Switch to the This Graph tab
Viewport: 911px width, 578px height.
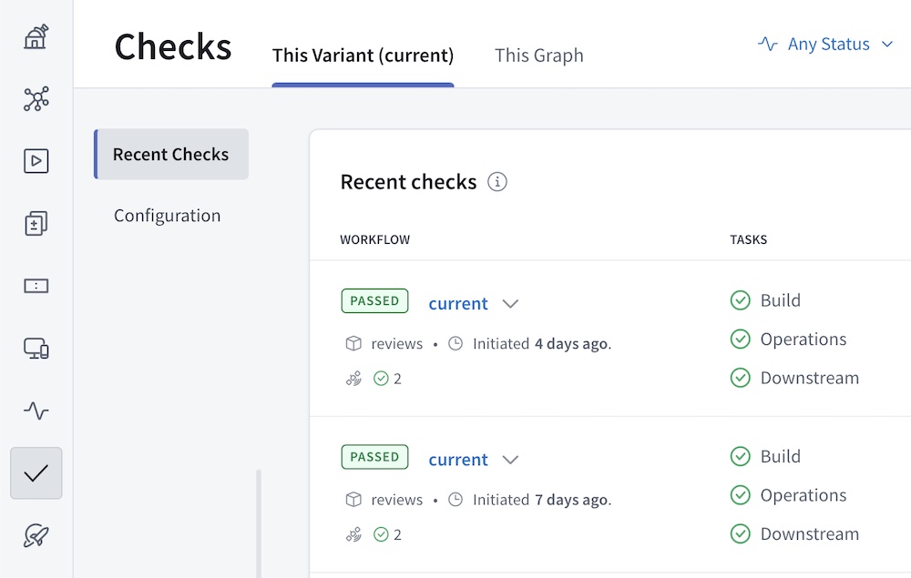click(x=538, y=55)
